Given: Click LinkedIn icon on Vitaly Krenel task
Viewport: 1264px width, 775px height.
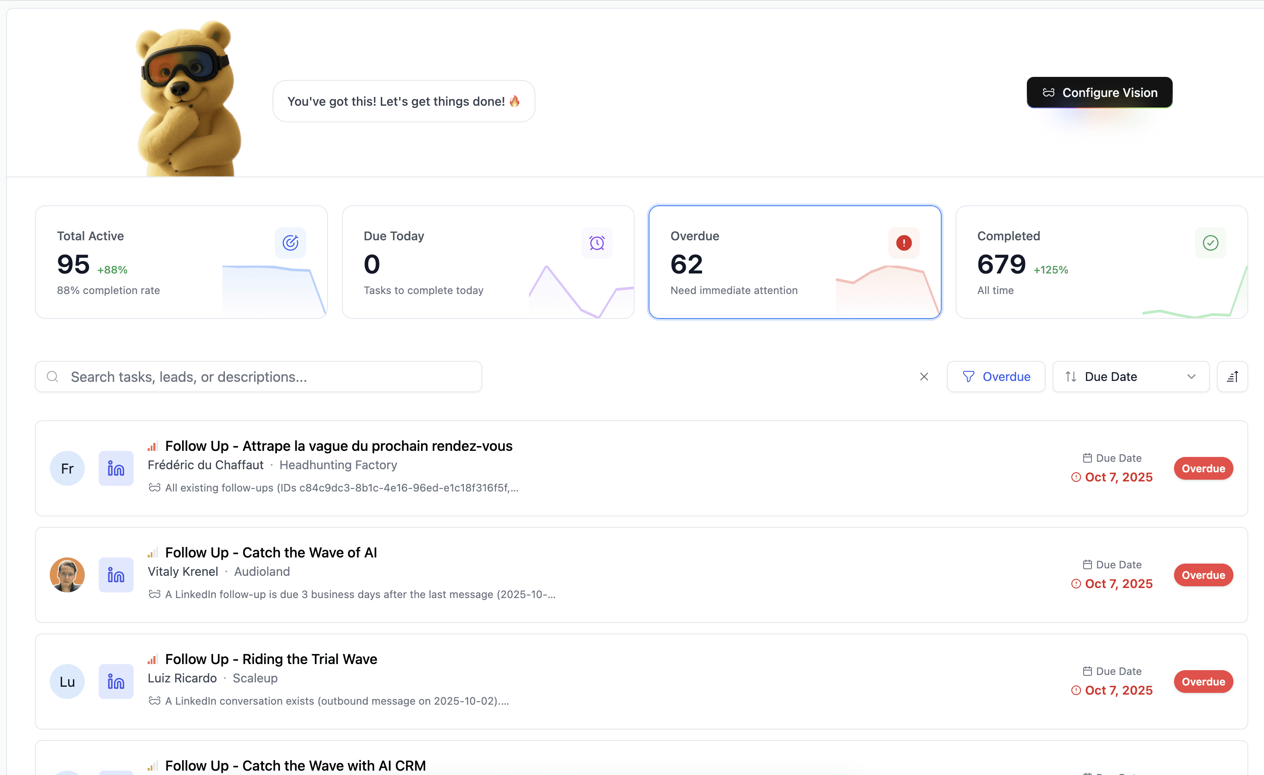Looking at the screenshot, I should [x=116, y=575].
